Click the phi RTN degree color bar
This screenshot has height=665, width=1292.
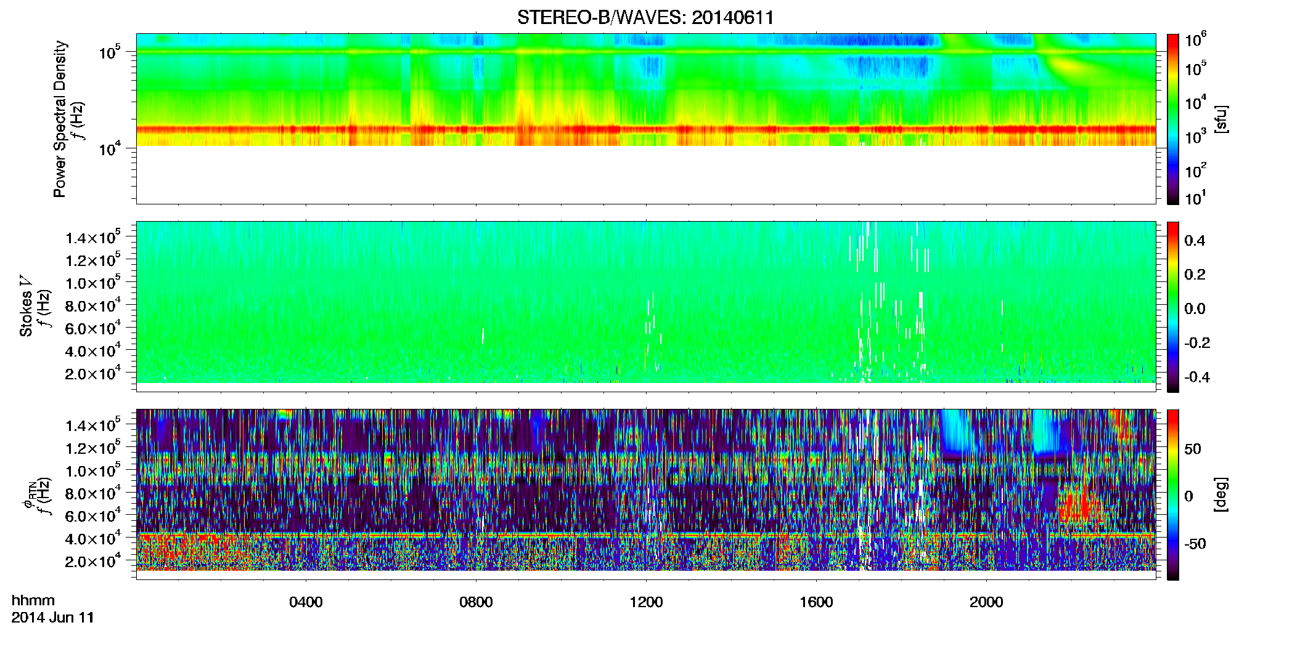1173,494
